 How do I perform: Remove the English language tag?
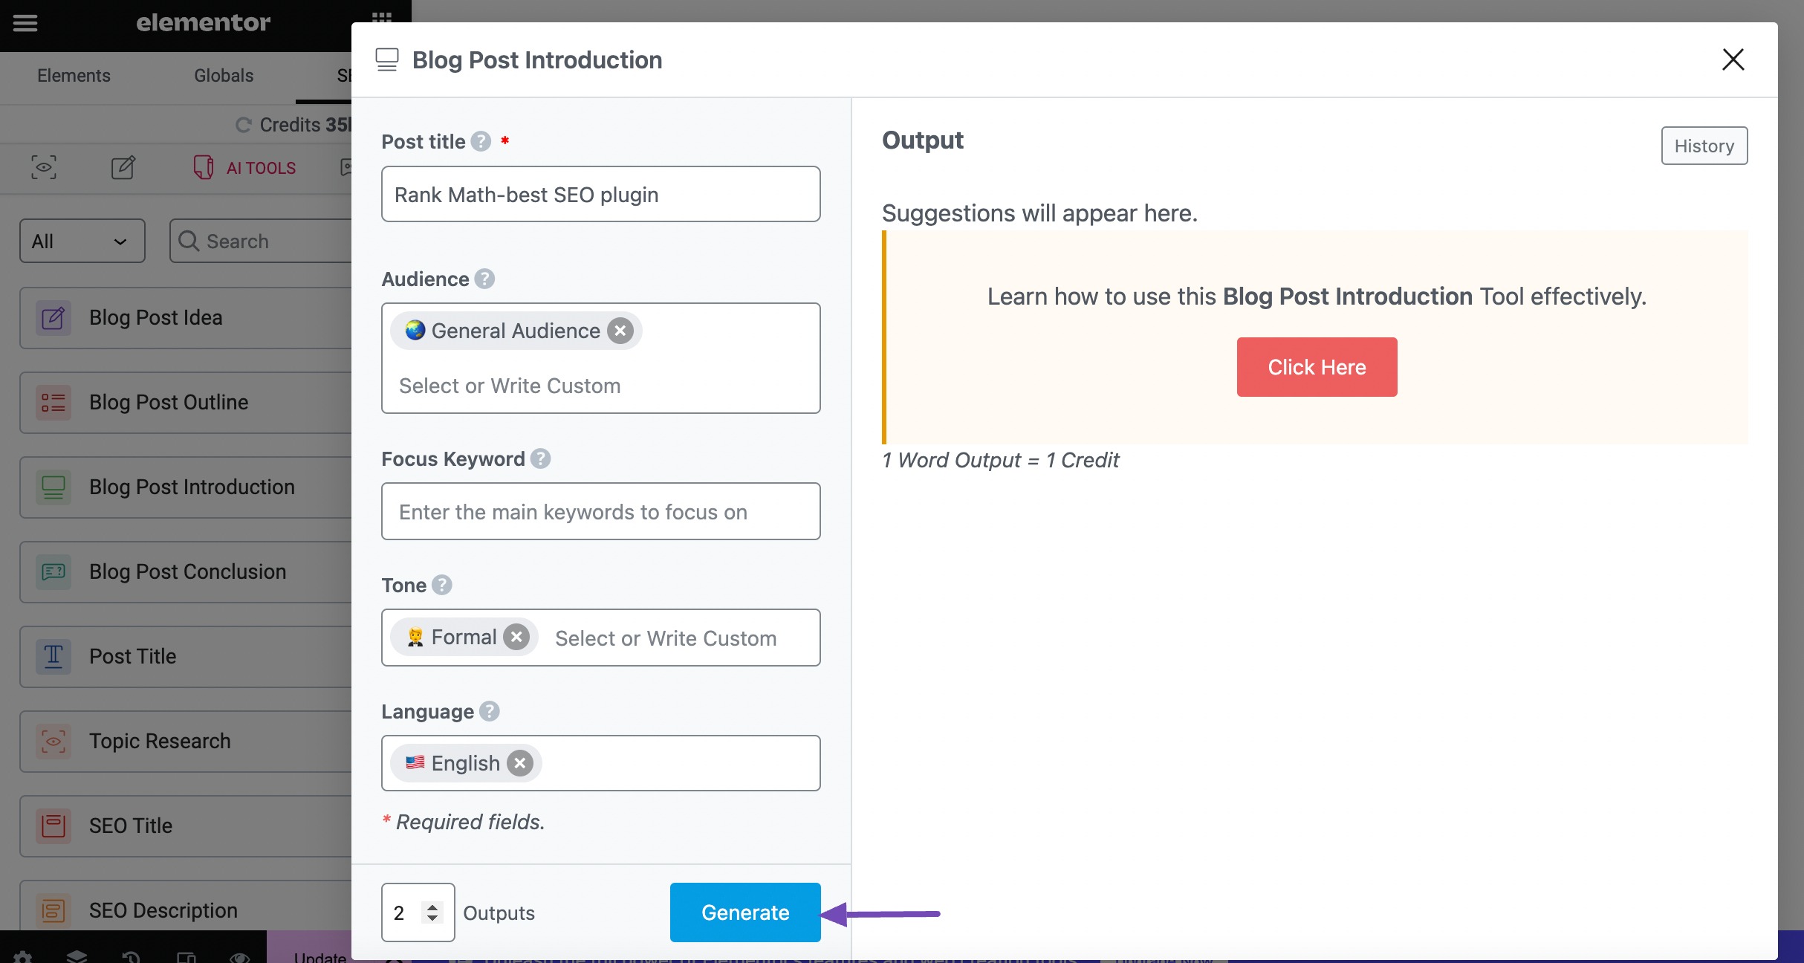click(x=520, y=763)
